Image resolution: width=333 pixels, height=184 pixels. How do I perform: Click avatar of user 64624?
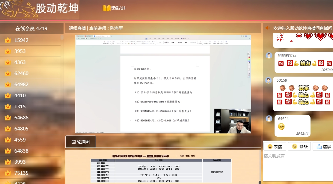pyautogui.click(x=269, y=118)
